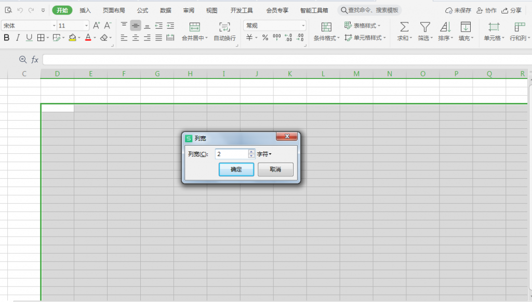
Task: Click the Bold formatting icon
Action: (6, 37)
